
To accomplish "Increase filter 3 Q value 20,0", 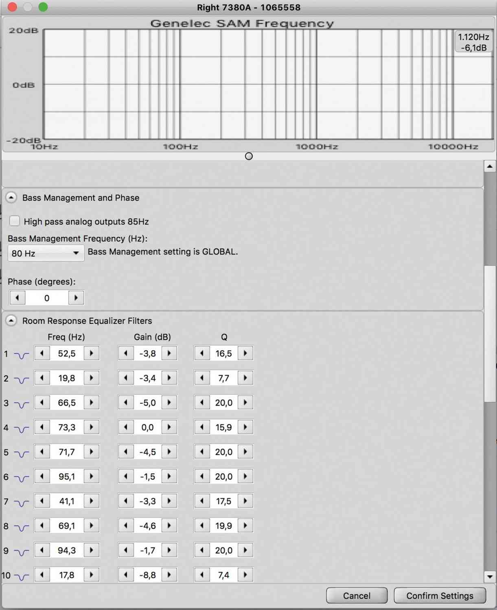I will point(245,402).
